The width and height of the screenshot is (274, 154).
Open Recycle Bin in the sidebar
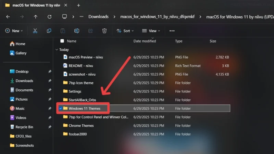pos(21,127)
